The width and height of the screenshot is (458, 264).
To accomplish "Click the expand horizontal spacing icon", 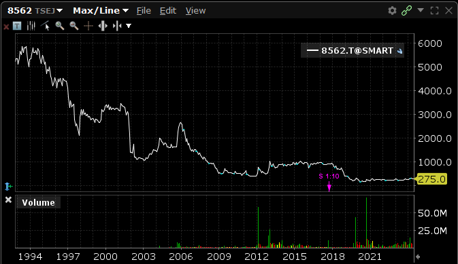I will [103, 26].
